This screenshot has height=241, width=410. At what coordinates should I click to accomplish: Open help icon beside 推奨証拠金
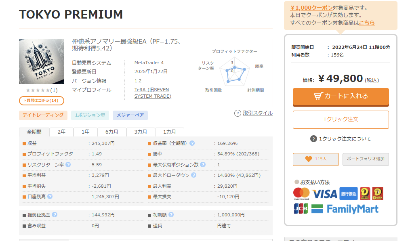55,215
